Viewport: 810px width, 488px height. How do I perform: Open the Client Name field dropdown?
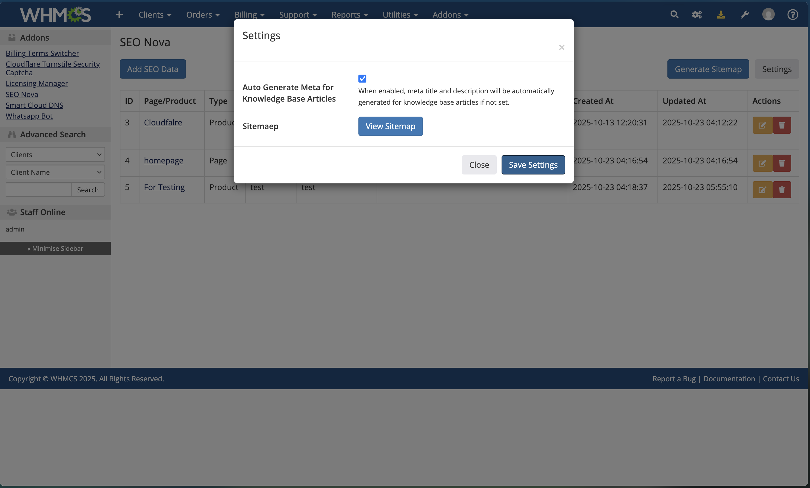55,172
